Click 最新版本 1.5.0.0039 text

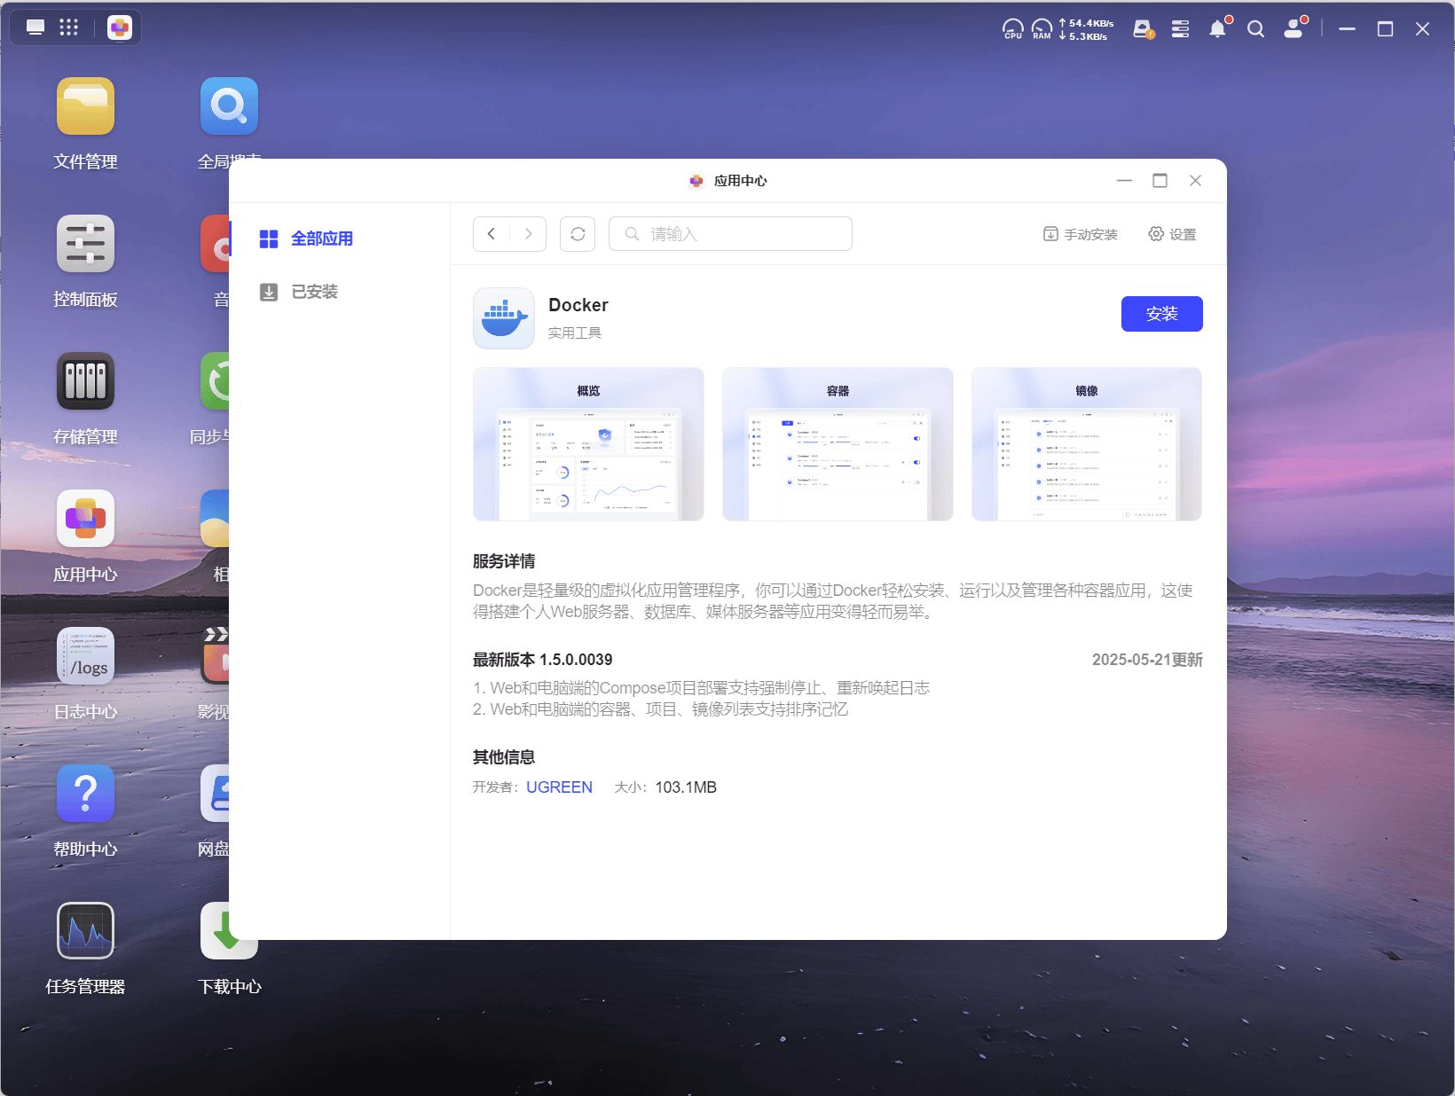pos(542,660)
